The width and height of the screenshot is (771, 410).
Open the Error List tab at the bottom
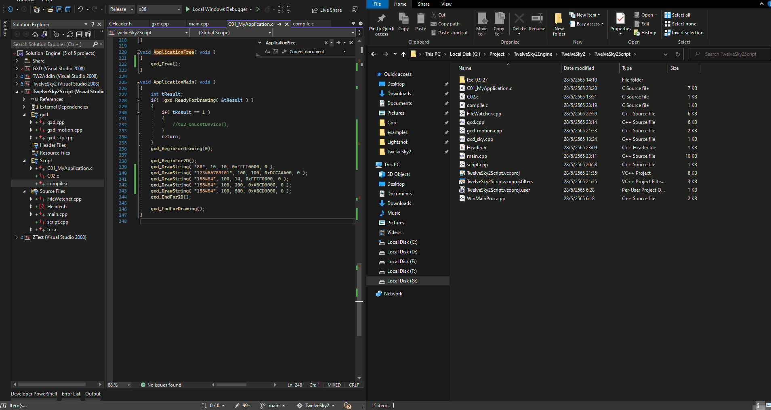tap(71, 394)
